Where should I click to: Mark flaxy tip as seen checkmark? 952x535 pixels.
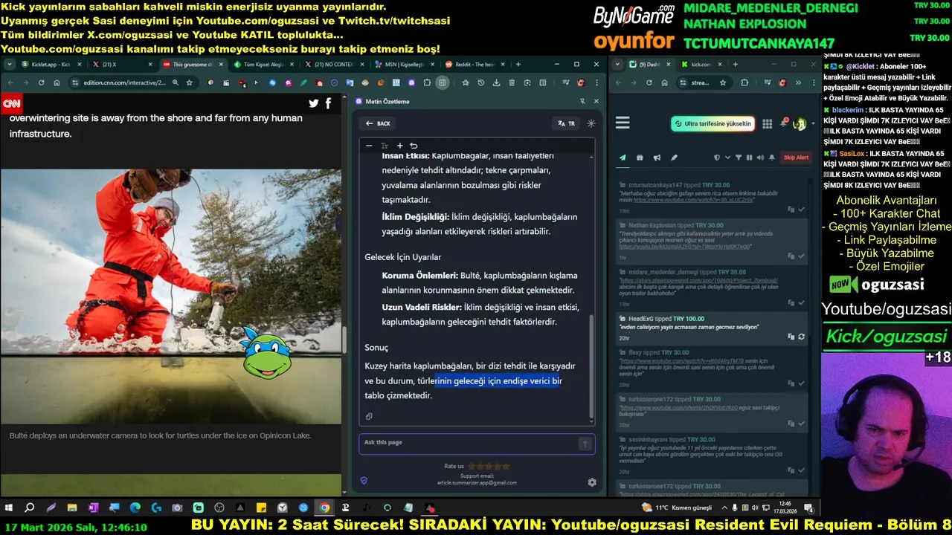801,382
